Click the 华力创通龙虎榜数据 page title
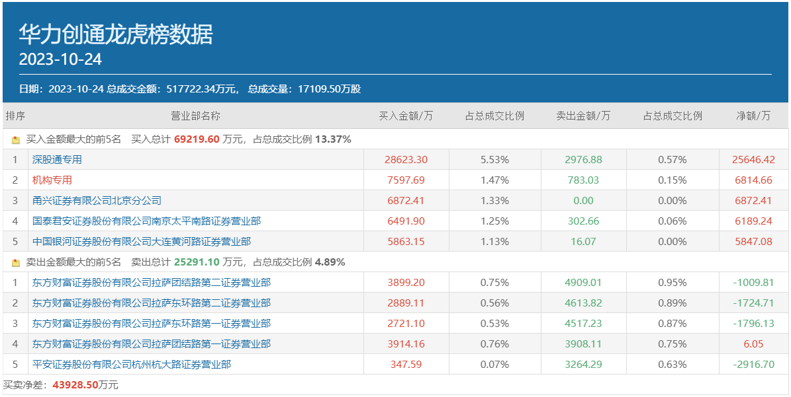Viewport: 791px width, 397px height. pyautogui.click(x=116, y=34)
